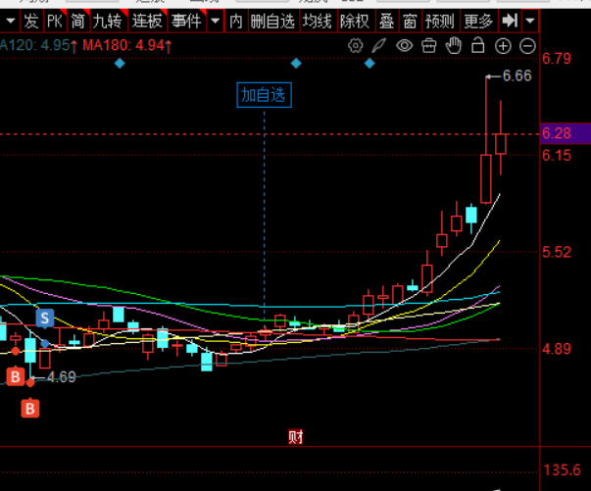Open the 连板 toolbar item
Viewport: 591px width, 491px height.
(x=147, y=21)
